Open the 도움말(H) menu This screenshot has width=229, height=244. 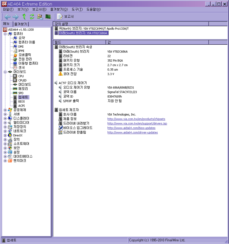click(x=94, y=9)
